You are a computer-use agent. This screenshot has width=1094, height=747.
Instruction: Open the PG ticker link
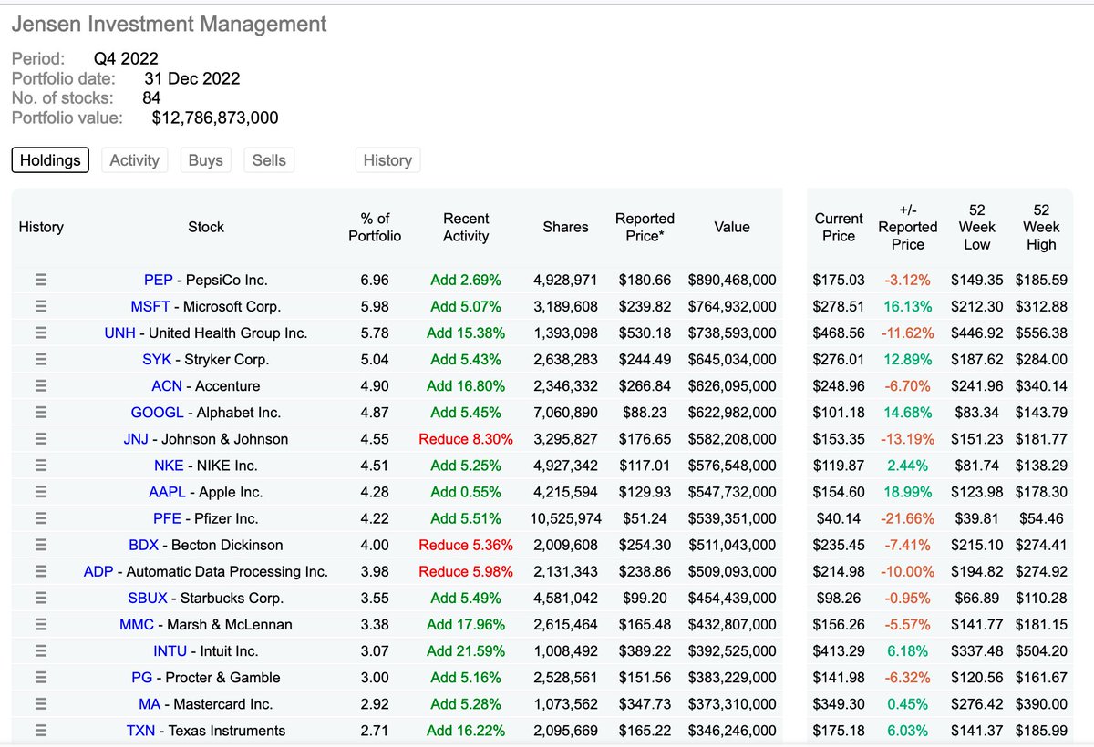click(x=141, y=677)
